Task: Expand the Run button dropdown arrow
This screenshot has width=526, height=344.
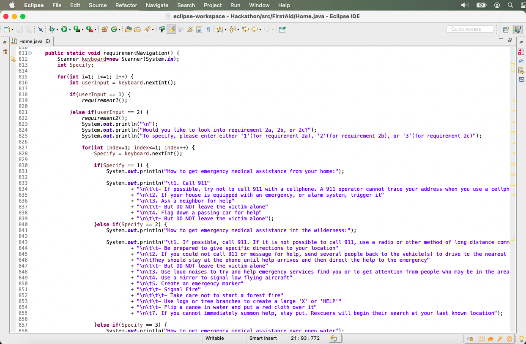Action: pos(70,30)
